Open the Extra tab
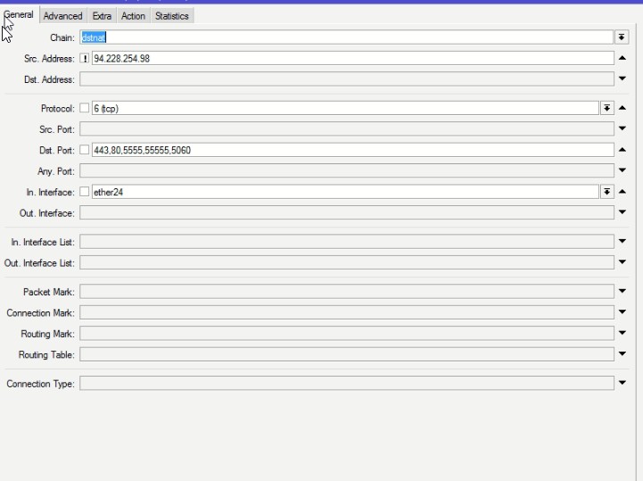This screenshot has height=481, width=643. [102, 16]
